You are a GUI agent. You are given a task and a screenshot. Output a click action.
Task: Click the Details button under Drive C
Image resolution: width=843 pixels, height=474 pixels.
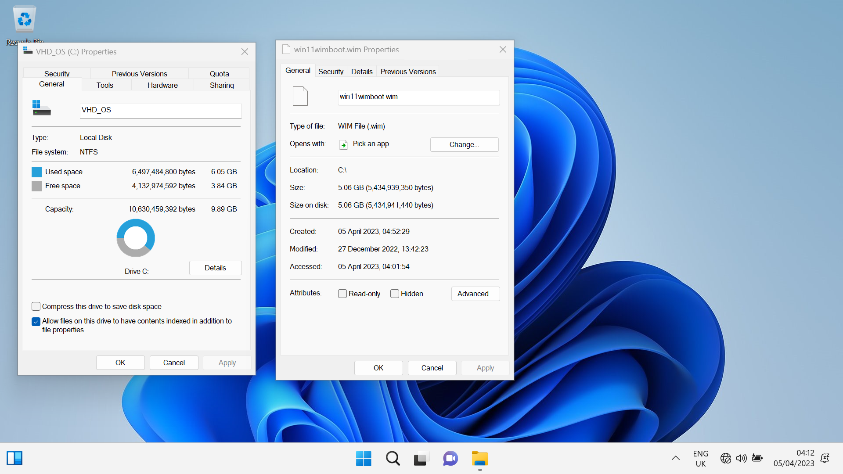click(215, 268)
